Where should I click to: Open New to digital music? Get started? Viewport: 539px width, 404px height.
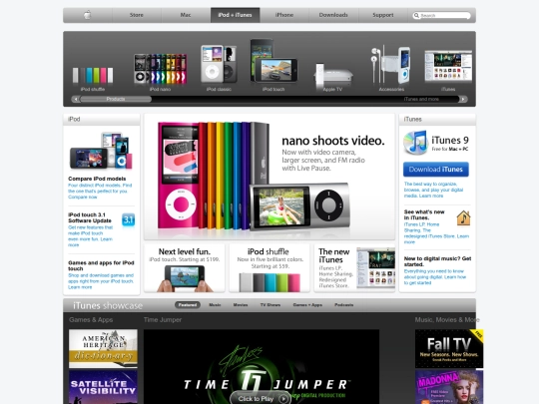pyautogui.click(x=437, y=261)
